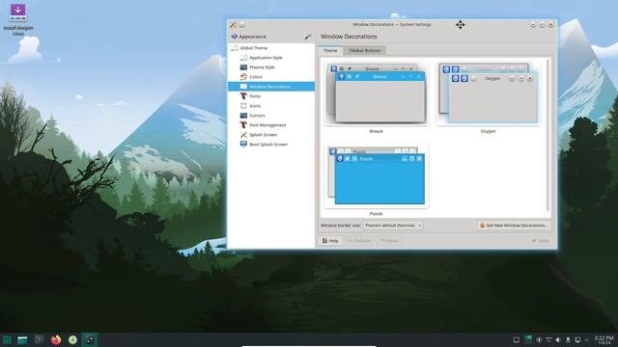Image resolution: width=618 pixels, height=347 pixels.
Task: Click the Plasma Style icon in sidebar
Action: click(x=243, y=67)
